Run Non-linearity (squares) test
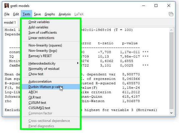Image resolution: width=179 pixels, height=133 pixels. (x=45, y=45)
